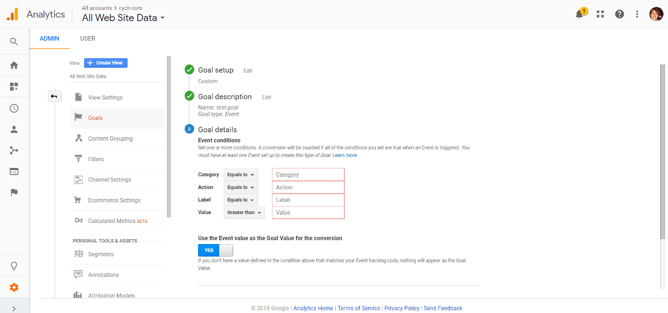Expand the left navigation chevron

[x=14, y=308]
